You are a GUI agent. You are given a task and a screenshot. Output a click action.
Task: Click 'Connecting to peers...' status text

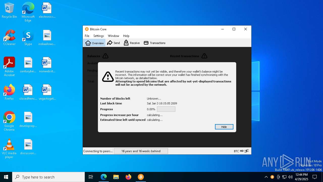coord(98,151)
